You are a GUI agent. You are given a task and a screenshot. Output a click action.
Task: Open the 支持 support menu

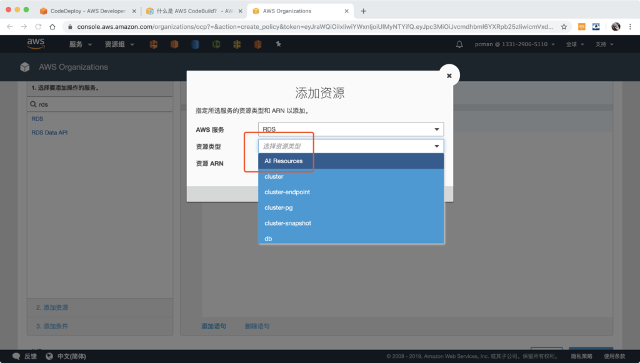pos(604,44)
